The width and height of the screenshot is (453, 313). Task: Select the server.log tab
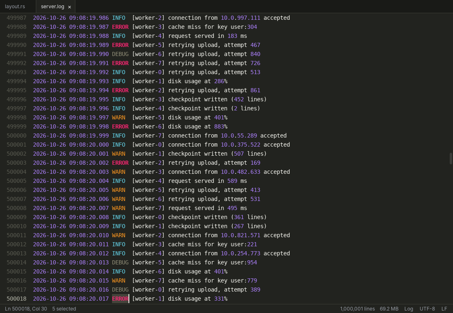click(53, 6)
